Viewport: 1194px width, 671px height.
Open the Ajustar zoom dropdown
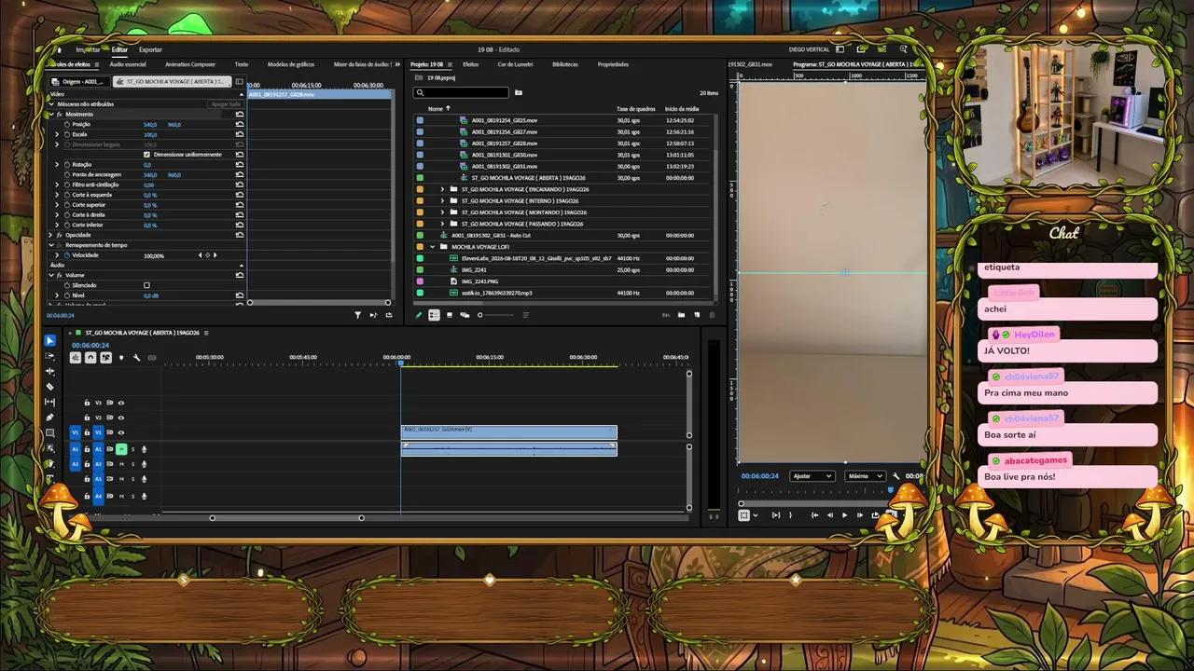[812, 476]
